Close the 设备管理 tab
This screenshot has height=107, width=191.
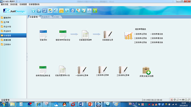click(39, 17)
